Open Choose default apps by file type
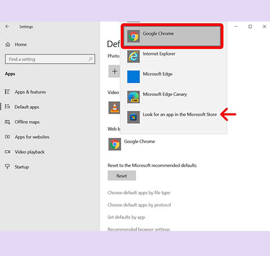Screen dimensions: 270x256 pyautogui.click(x=139, y=193)
